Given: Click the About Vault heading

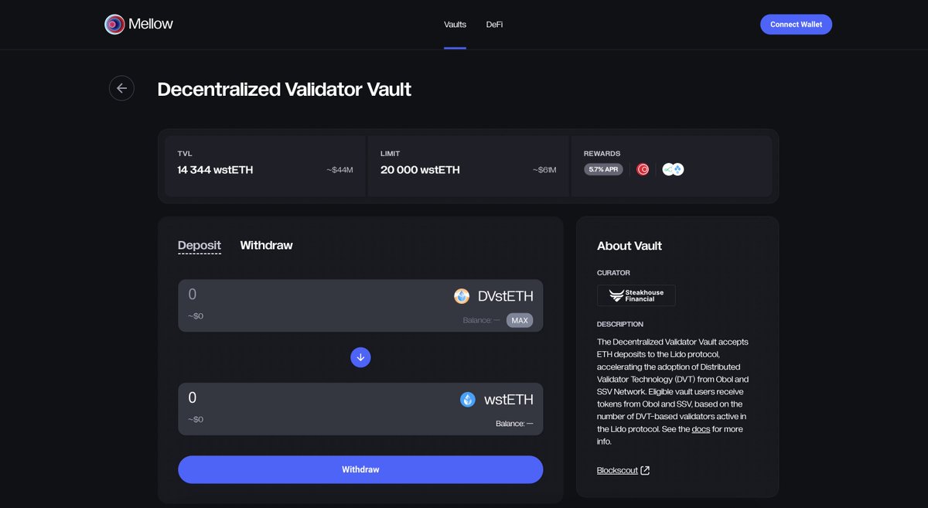Looking at the screenshot, I should click(629, 246).
